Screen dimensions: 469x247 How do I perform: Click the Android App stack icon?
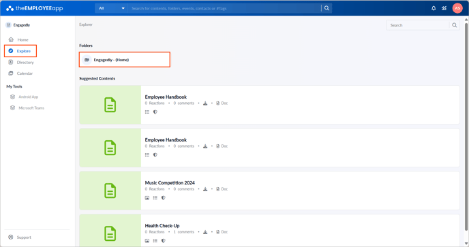[12, 97]
